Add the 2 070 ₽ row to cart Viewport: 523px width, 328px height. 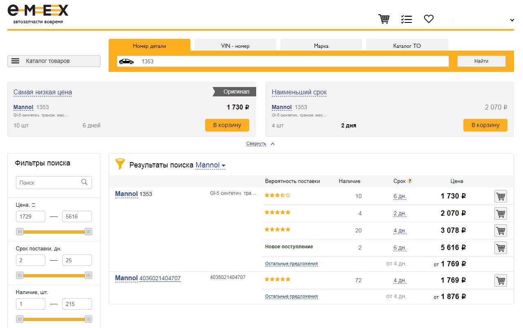pyautogui.click(x=501, y=213)
